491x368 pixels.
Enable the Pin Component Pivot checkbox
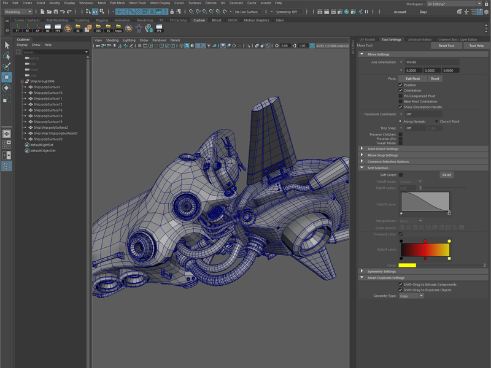point(401,96)
